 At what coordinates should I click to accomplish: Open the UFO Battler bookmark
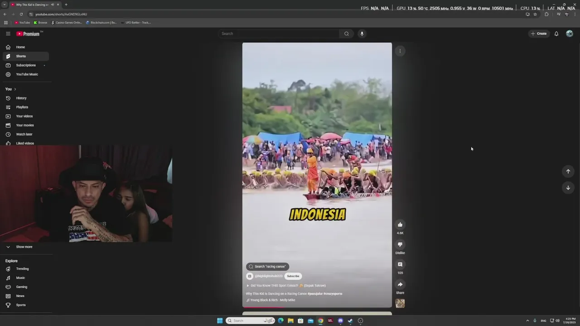point(135,23)
